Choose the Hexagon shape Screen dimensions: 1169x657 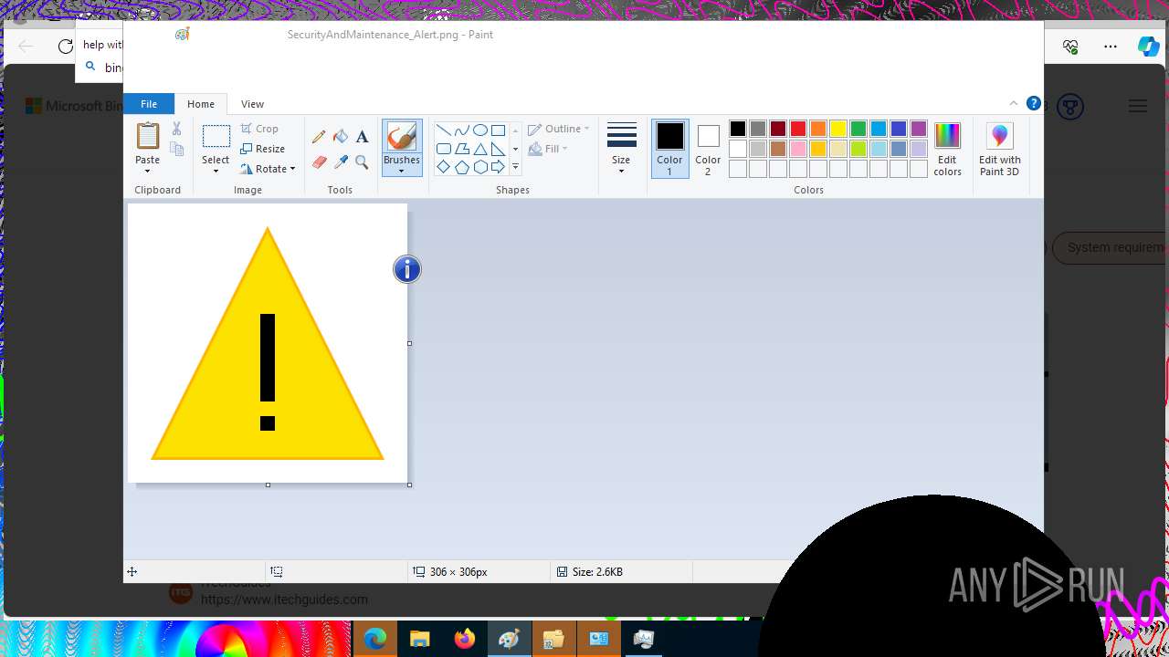pos(479,167)
